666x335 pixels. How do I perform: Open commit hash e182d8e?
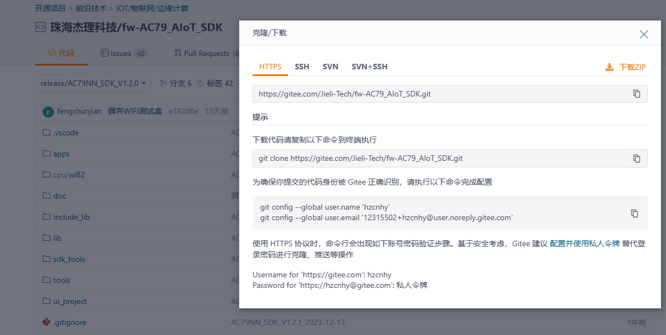183,111
